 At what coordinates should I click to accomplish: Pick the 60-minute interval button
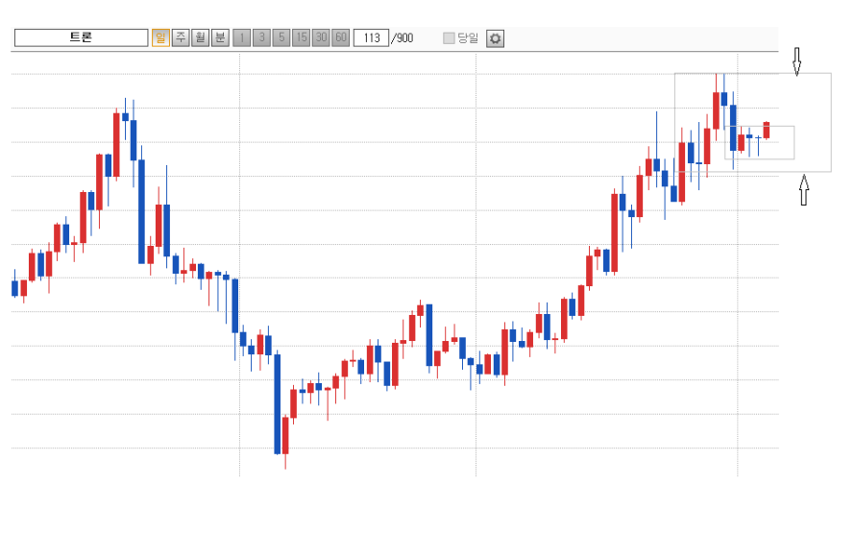click(x=340, y=38)
